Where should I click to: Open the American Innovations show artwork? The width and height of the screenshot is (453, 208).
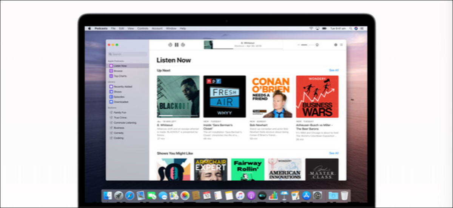(x=285, y=169)
